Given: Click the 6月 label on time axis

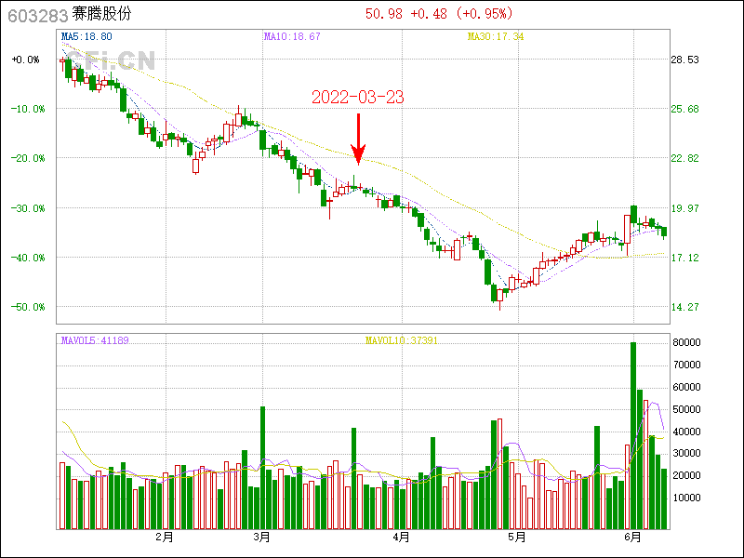Looking at the screenshot, I should pyautogui.click(x=633, y=537).
